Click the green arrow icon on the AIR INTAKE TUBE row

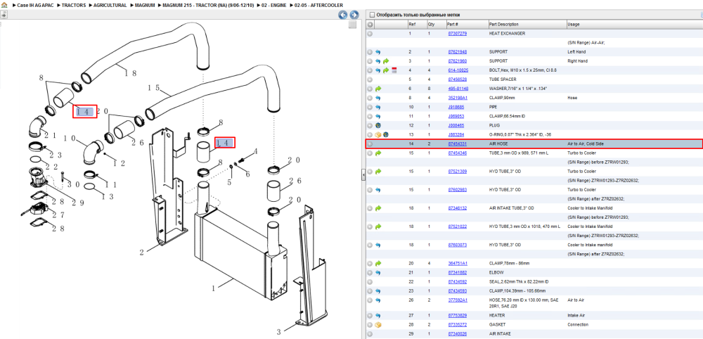(x=378, y=208)
